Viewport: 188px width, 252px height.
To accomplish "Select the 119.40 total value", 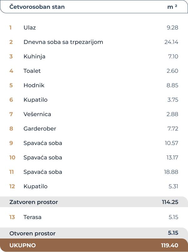I will (170, 245).
